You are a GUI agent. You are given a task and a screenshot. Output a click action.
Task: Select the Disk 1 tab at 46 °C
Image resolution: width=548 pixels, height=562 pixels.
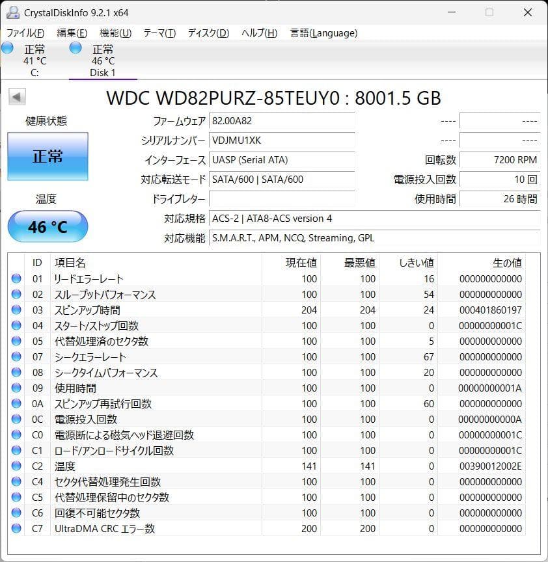[x=103, y=60]
